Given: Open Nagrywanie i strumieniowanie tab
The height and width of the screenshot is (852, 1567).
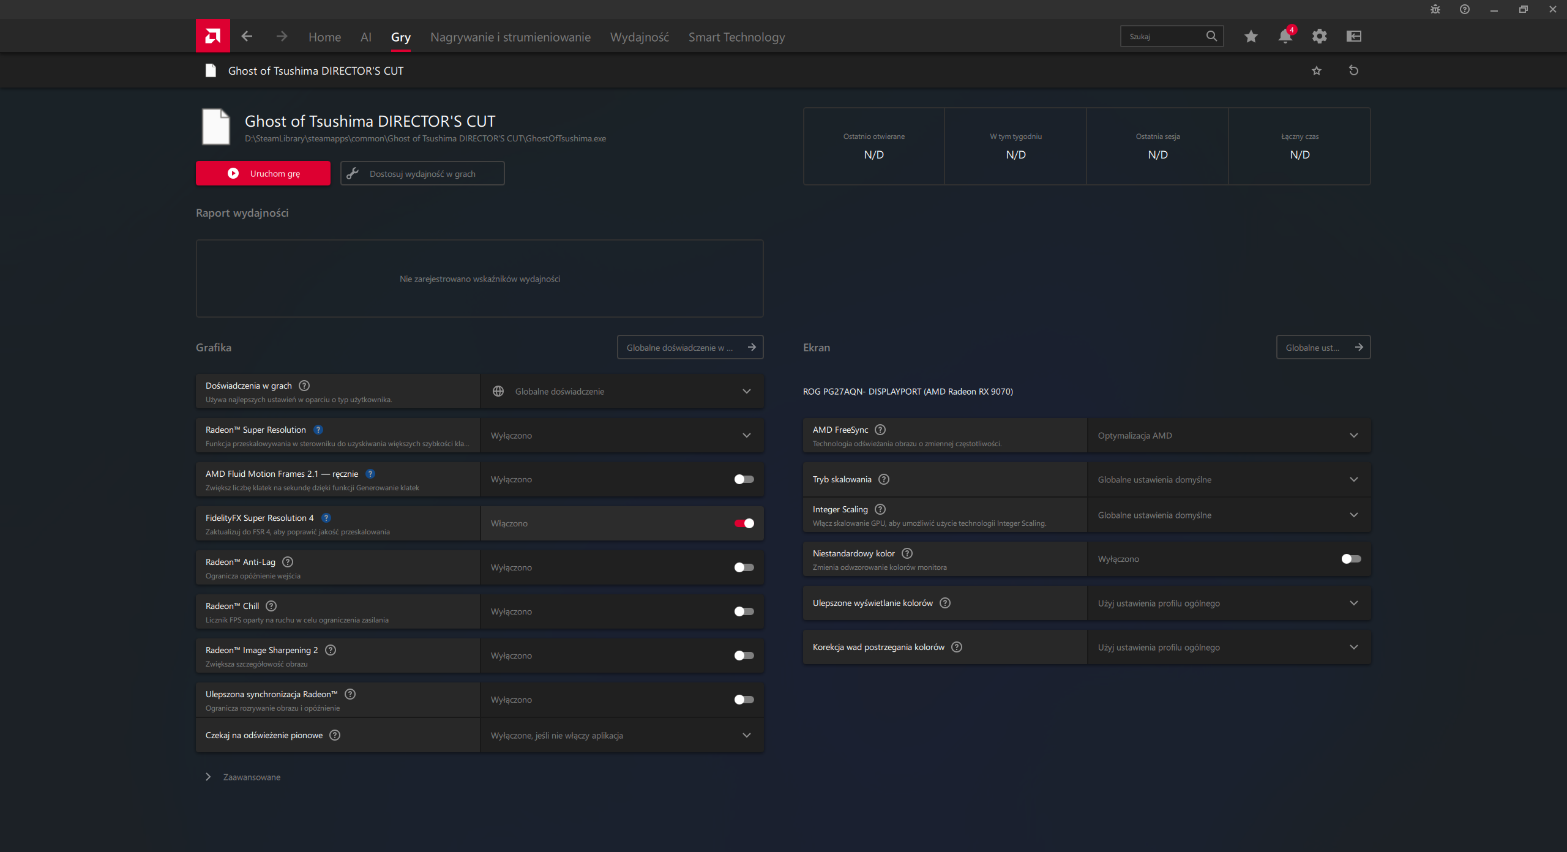Looking at the screenshot, I should (510, 37).
